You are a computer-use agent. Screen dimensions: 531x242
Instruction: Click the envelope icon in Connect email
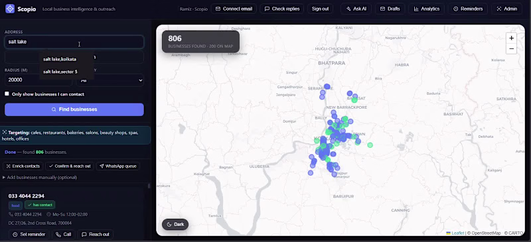point(218,9)
